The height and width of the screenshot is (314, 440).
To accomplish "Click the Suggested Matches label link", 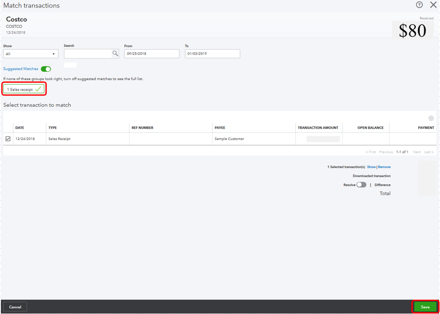I will tap(21, 69).
